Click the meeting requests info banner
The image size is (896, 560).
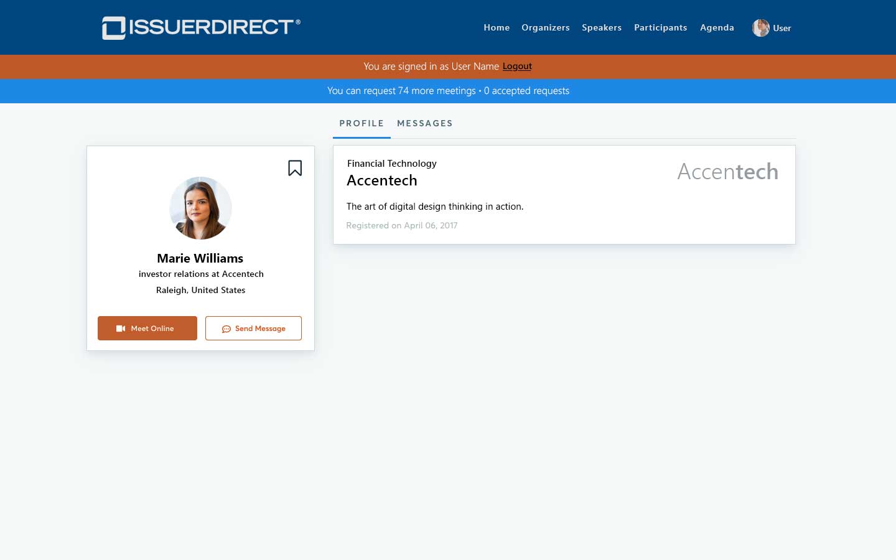click(x=448, y=91)
